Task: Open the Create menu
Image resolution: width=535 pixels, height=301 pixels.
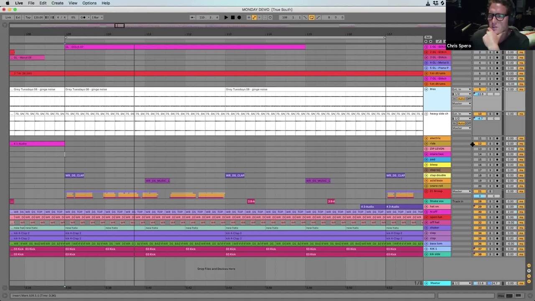Action: coord(57,3)
